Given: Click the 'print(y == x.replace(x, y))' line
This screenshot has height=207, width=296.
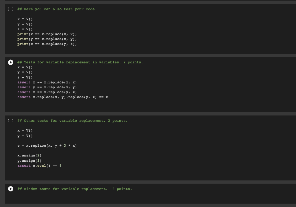Looking at the screenshot, I should click(47, 39).
